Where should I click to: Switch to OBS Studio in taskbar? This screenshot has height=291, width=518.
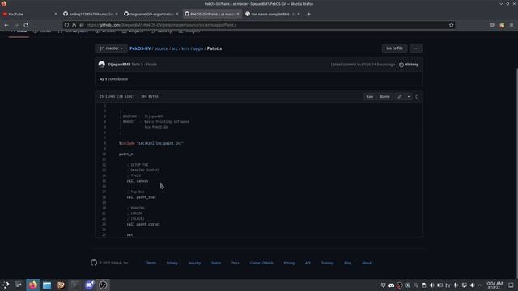[103, 285]
